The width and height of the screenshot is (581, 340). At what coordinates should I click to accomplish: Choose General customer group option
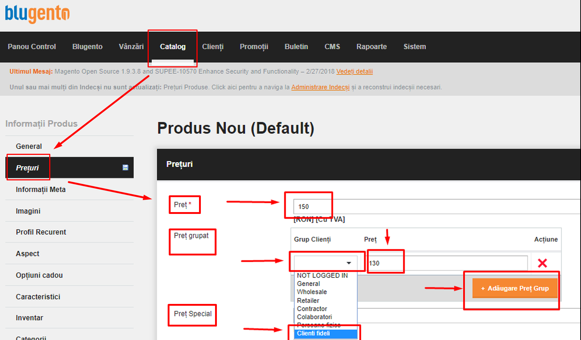325,284
